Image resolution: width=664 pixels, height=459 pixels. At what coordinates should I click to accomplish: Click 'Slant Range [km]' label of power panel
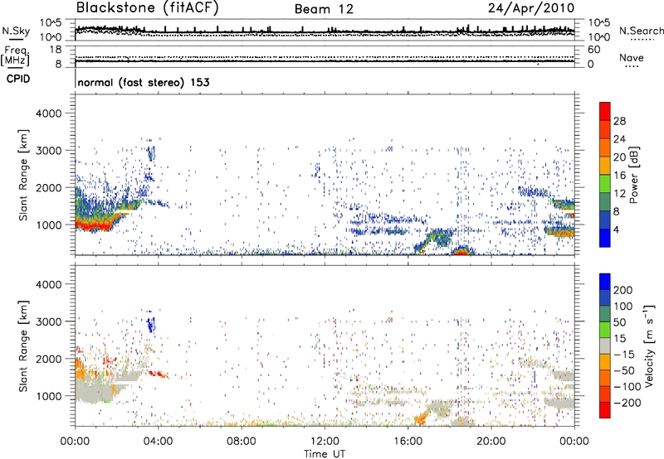[x=23, y=175]
